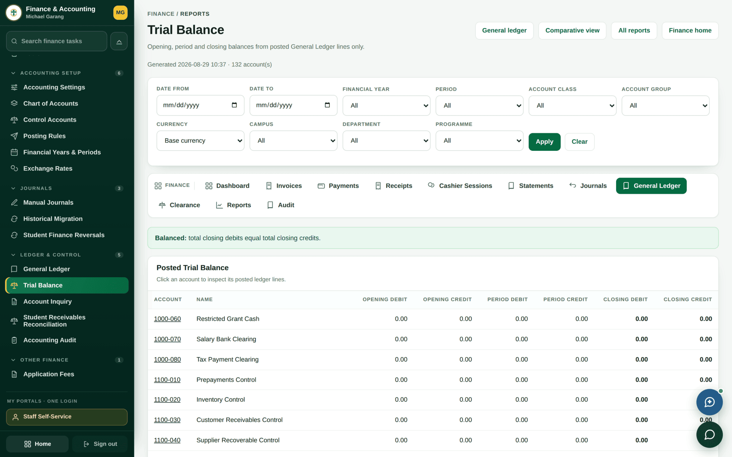Switch to the Receipts tab
Viewport: 732px width, 457px height.
[x=393, y=186]
